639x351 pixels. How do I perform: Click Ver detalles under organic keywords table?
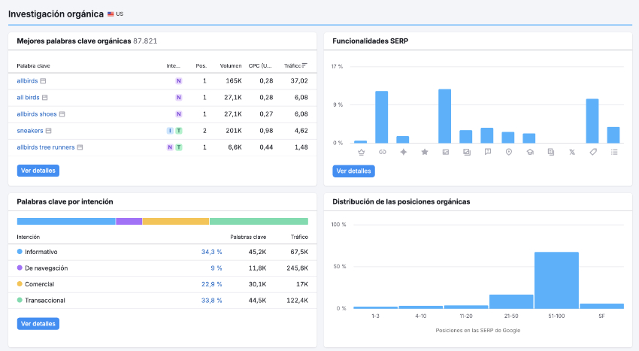click(x=38, y=171)
